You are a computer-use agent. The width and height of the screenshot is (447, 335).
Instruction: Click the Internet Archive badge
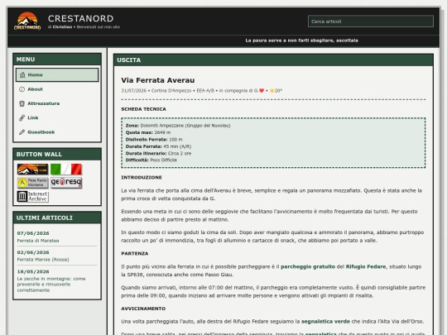pos(32,197)
